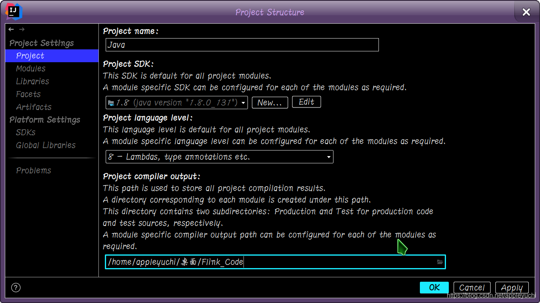The width and height of the screenshot is (540, 303).
Task: Click inside the Project name field
Action: pyautogui.click(x=241, y=45)
